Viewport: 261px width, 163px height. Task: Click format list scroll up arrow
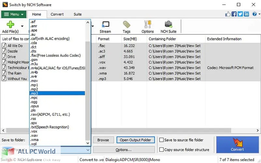point(88,22)
